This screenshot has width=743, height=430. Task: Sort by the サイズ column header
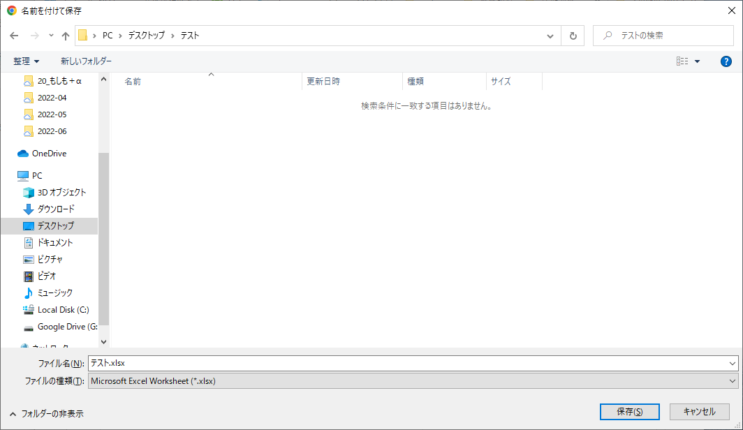coord(514,82)
